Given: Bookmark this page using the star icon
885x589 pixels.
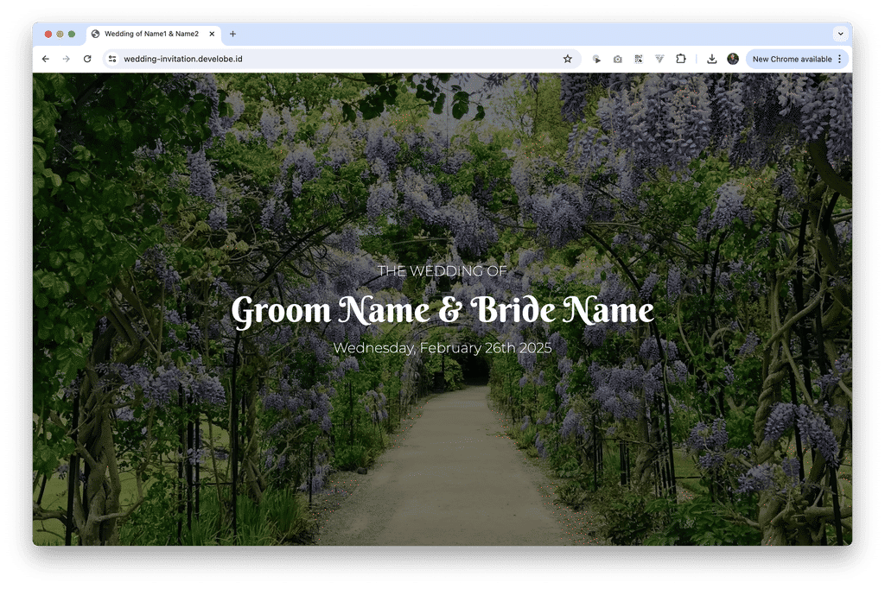Looking at the screenshot, I should (567, 59).
